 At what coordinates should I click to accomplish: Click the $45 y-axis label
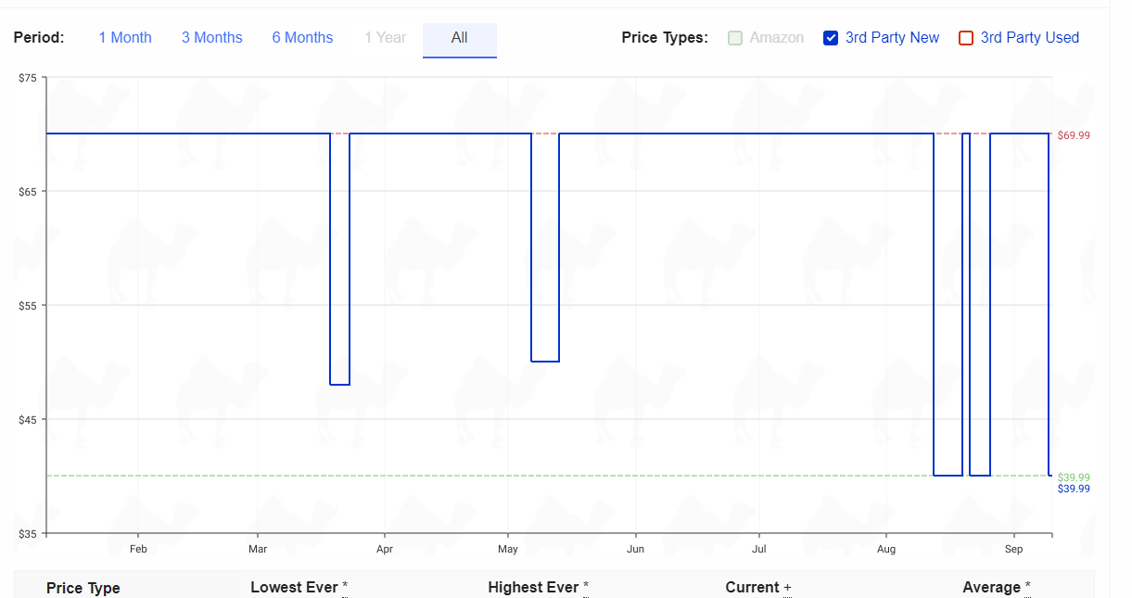28,420
